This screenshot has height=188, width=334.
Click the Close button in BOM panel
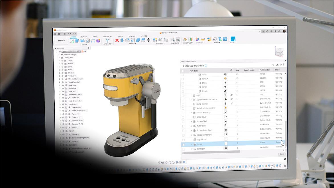click(x=282, y=154)
